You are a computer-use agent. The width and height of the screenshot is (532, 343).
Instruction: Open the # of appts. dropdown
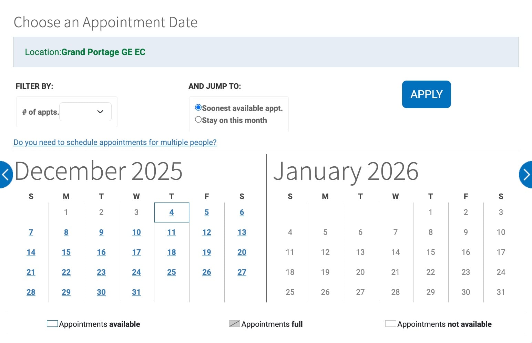tap(85, 112)
